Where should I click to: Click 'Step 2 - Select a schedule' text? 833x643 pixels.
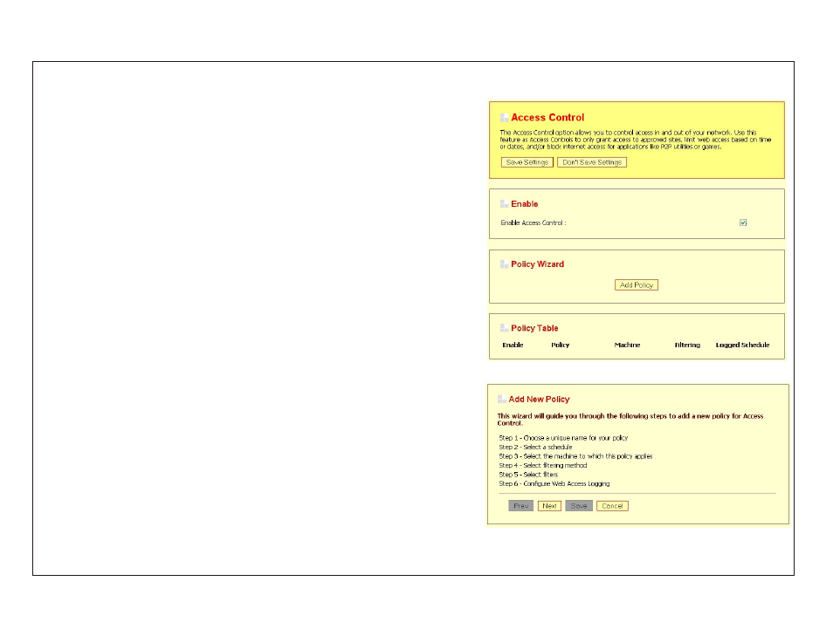tap(535, 447)
